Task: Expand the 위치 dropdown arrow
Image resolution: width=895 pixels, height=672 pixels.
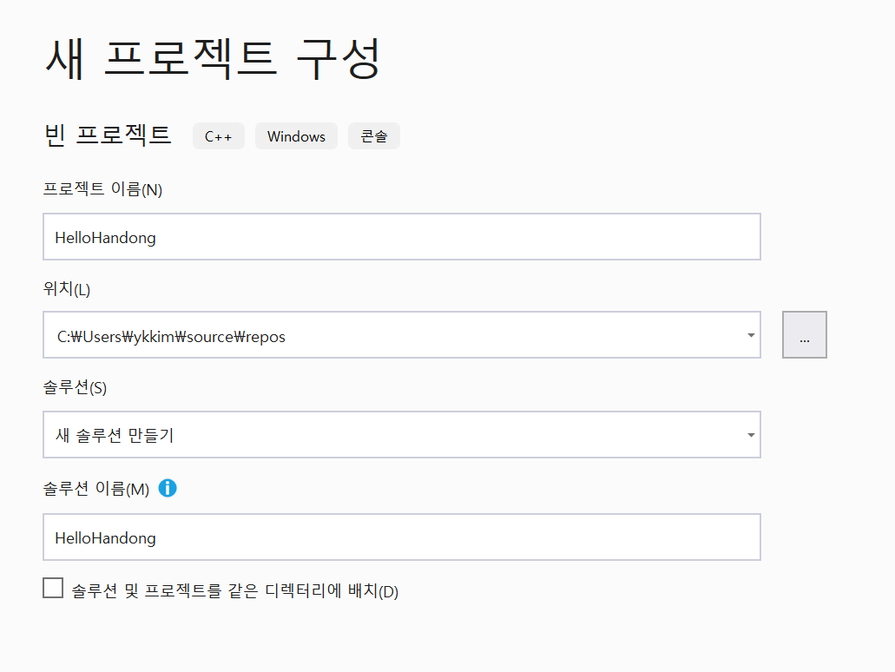Action: pyautogui.click(x=750, y=335)
